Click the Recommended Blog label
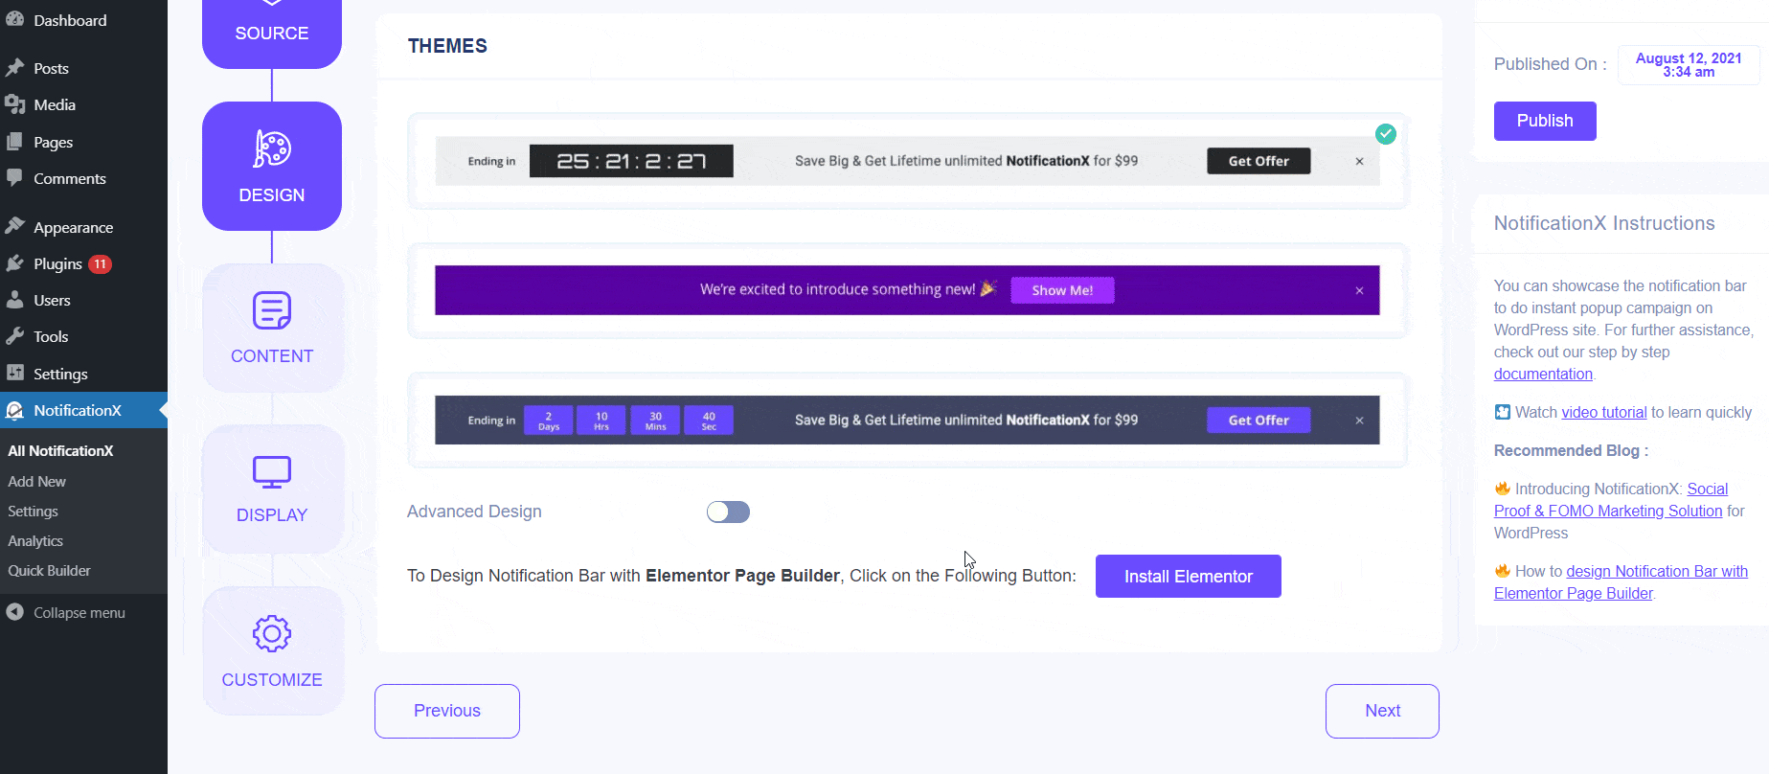Screen dimensions: 1769x774 tap(1571, 450)
